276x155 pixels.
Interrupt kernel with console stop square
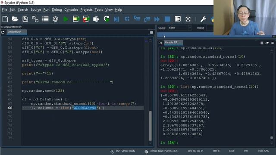tap(262, 43)
